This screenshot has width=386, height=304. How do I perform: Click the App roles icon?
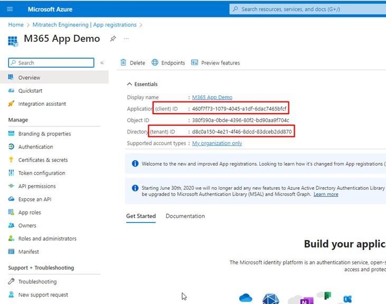coord(11,212)
